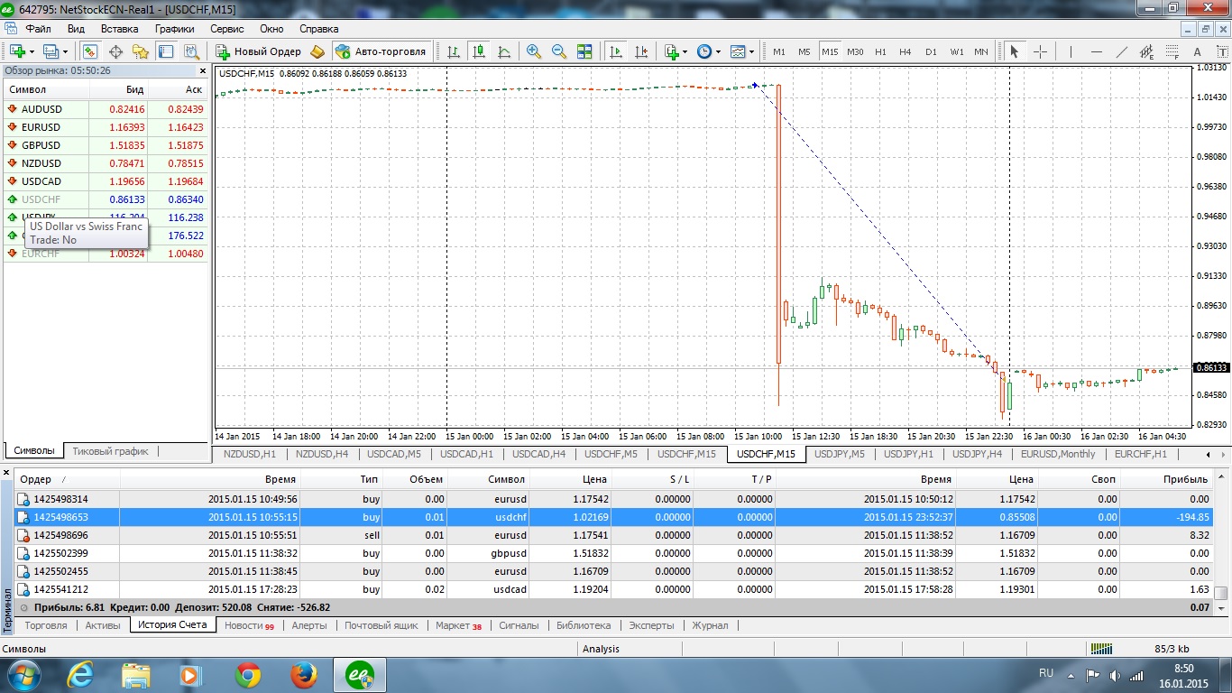
Task: Switch timeframe to D1
Action: 931,51
